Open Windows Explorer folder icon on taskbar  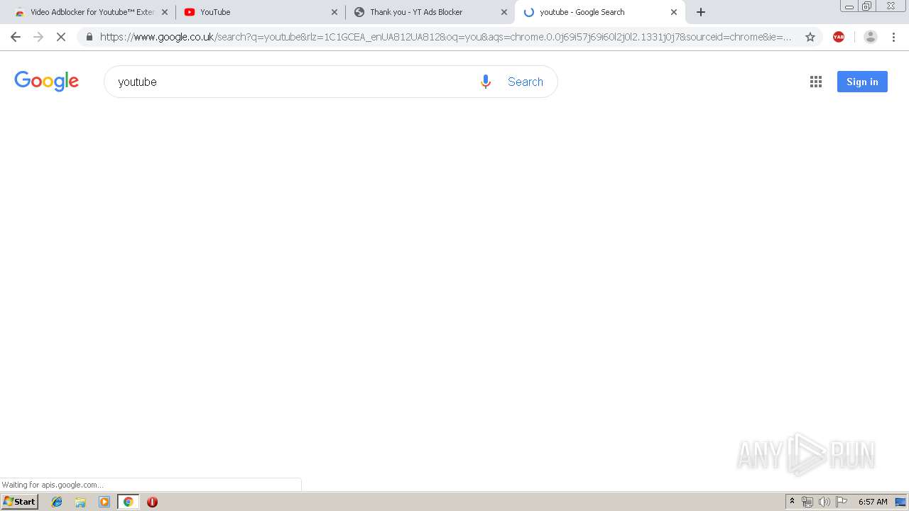[80, 502]
